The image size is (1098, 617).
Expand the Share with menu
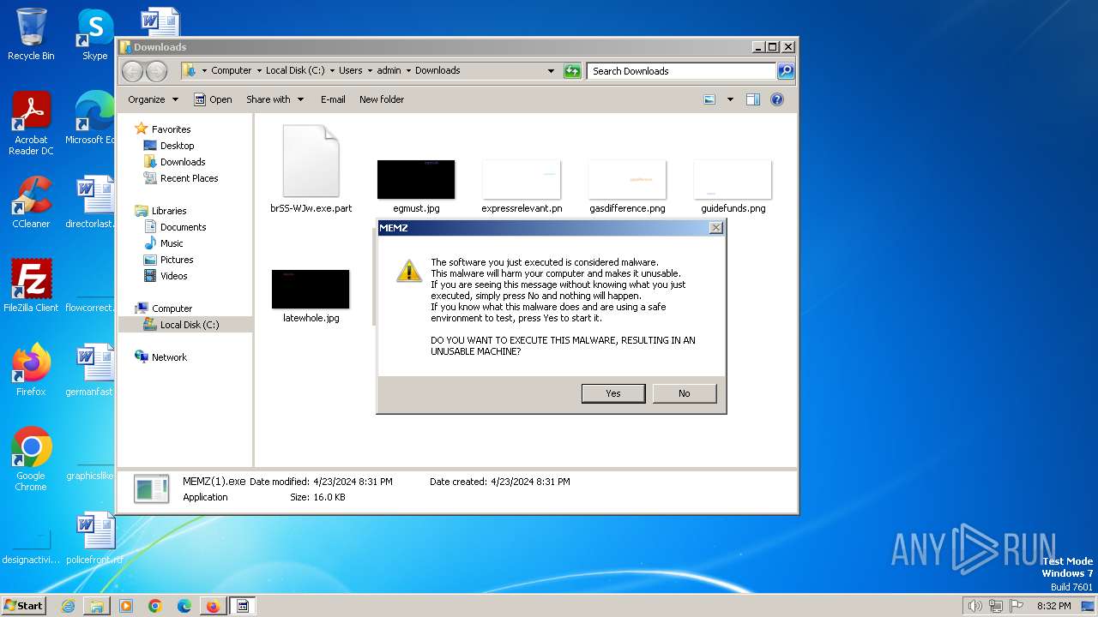click(274, 99)
